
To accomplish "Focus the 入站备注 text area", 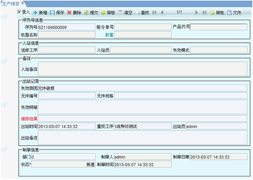I will pos(142,69).
